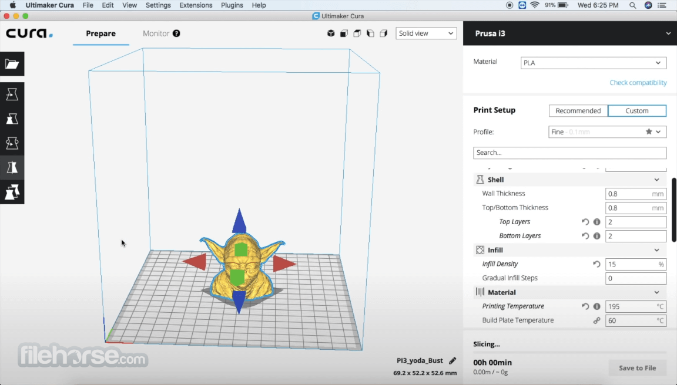Open the Profile Fine dropdown
Image resolution: width=677 pixels, height=385 pixels.
coord(607,131)
